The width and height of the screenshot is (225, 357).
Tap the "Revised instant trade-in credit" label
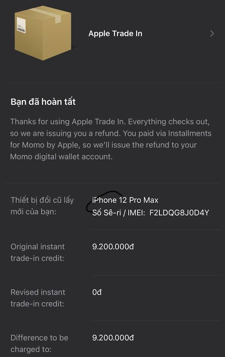tap(38, 298)
